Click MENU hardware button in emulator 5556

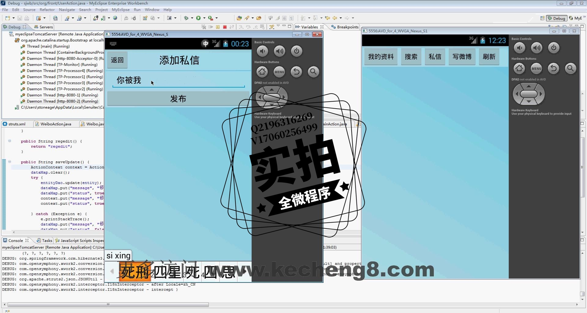coord(536,68)
